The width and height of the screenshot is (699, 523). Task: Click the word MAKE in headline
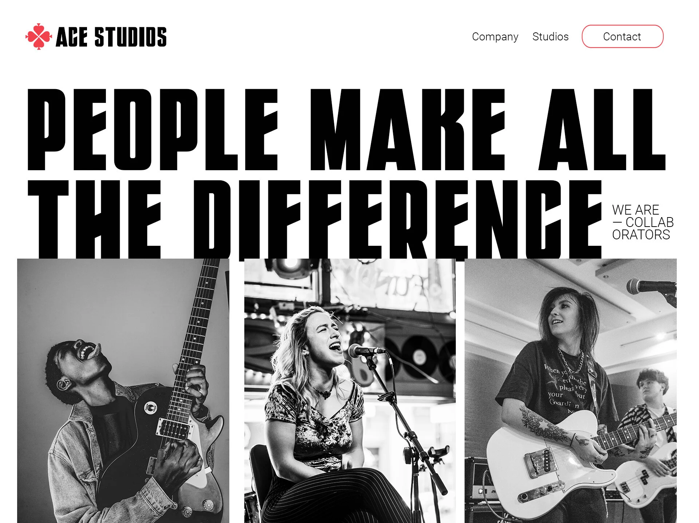point(408,130)
